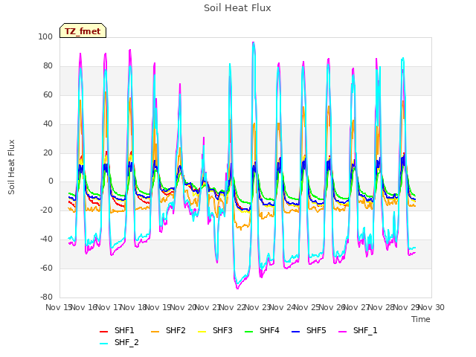This screenshot has width=476, height=357.
Task: Click the SHF1 legend entry
Action: click(117, 330)
